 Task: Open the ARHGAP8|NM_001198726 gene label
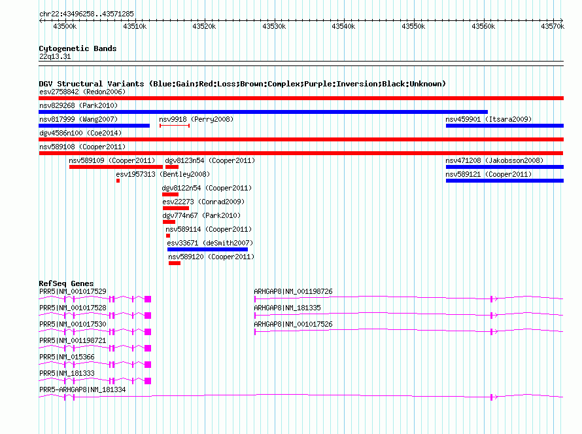[x=293, y=292]
